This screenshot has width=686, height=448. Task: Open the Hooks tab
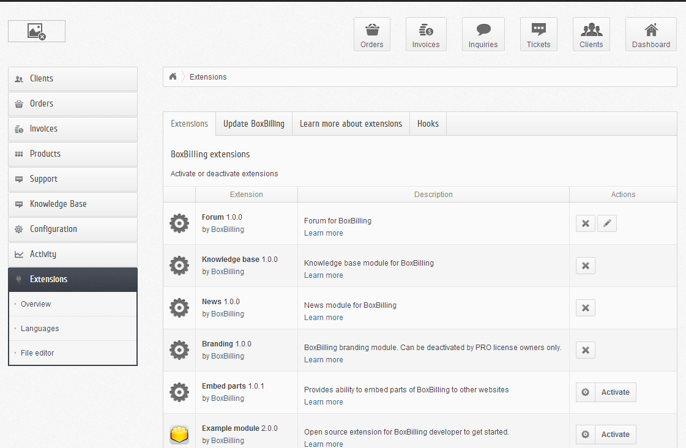click(x=428, y=124)
